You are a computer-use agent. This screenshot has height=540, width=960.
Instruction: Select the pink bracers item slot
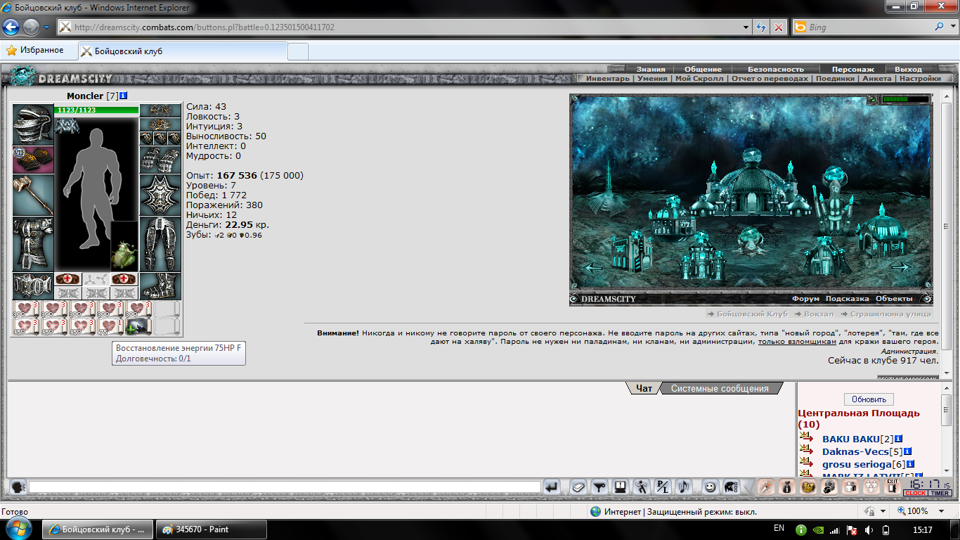click(33, 160)
